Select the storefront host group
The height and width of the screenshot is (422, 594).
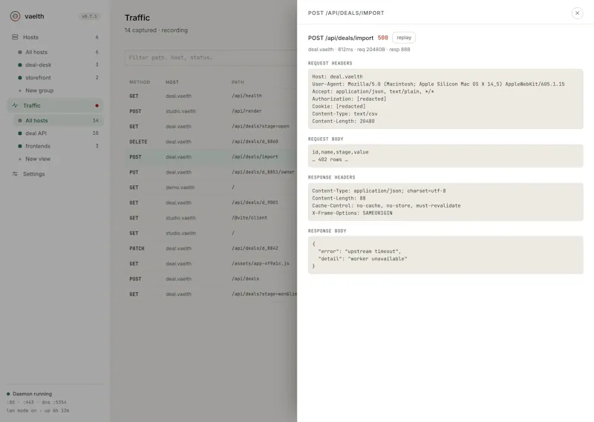(59, 78)
